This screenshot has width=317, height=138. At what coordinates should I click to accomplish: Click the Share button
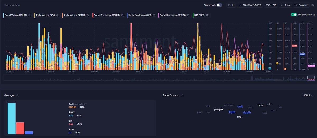(x=285, y=5)
